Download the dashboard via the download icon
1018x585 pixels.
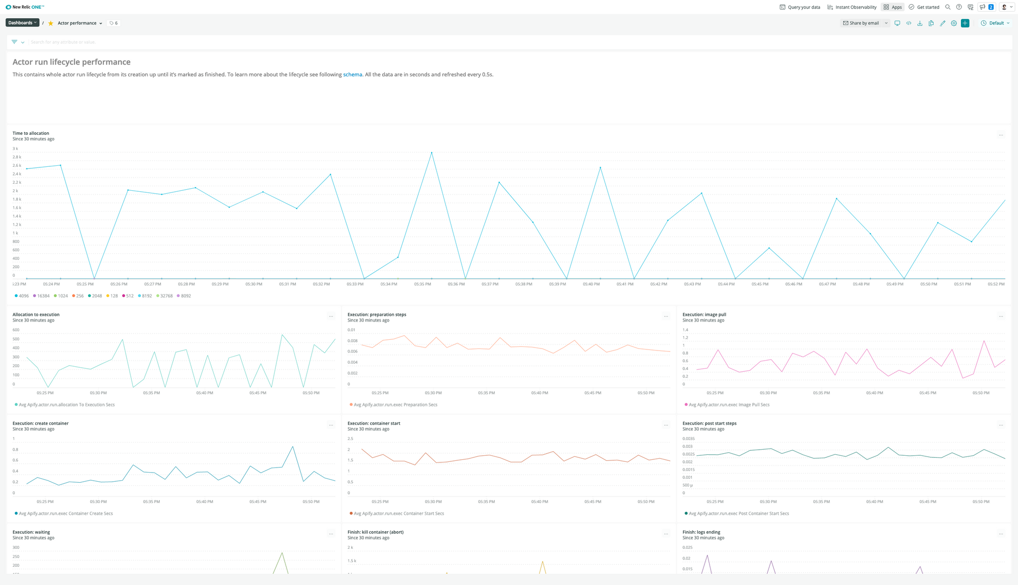tap(920, 23)
